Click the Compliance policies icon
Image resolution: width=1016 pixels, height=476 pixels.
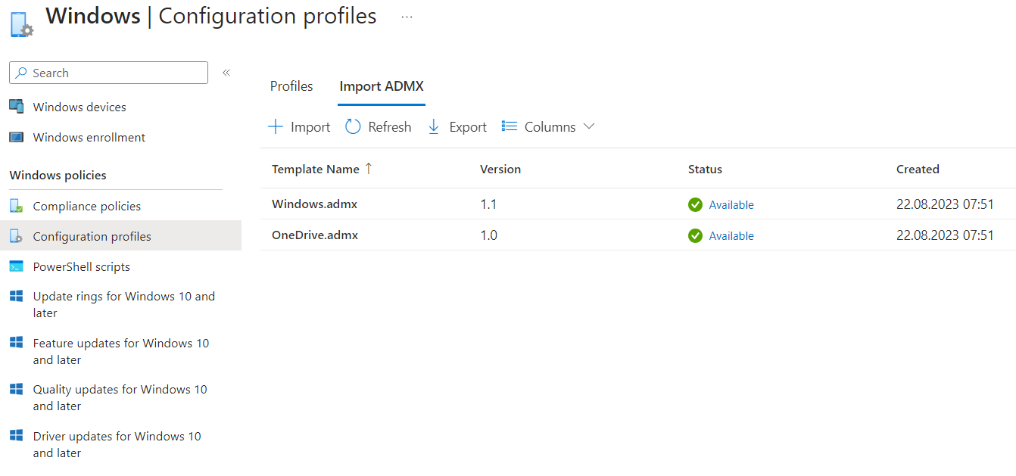click(x=17, y=206)
